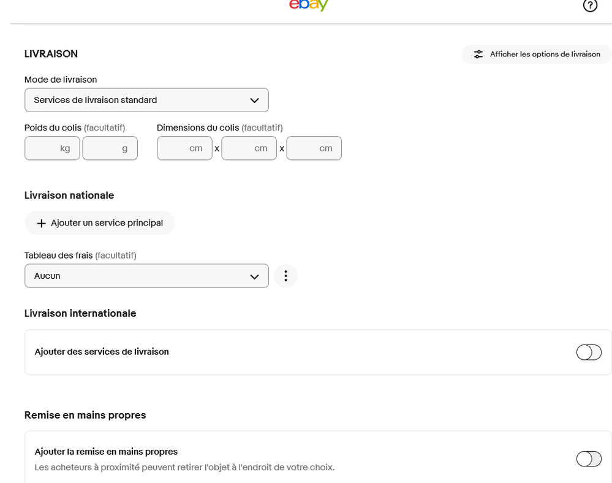
Task: Click the package weight kg field
Action: point(52,148)
